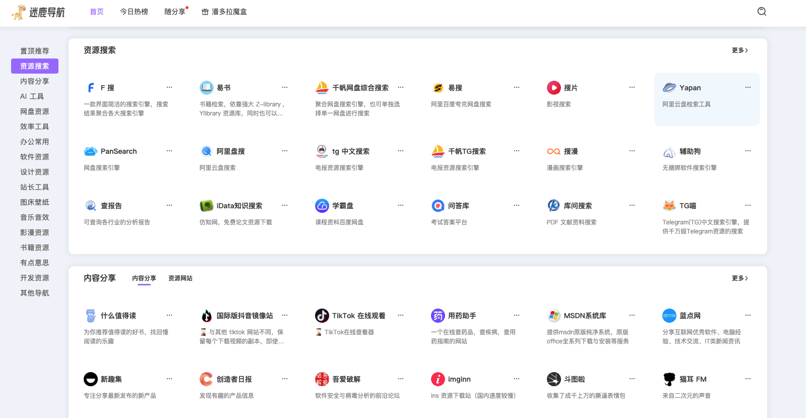Viewport: 806px width, 418px height.
Task: Jump to 置顶推荐 in sidebar
Action: [35, 51]
